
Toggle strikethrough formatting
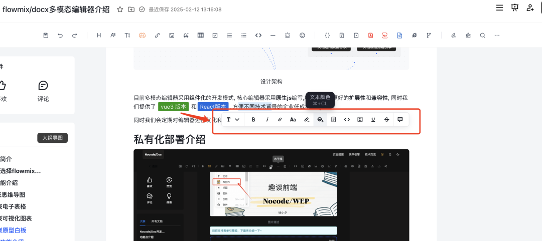(x=386, y=119)
